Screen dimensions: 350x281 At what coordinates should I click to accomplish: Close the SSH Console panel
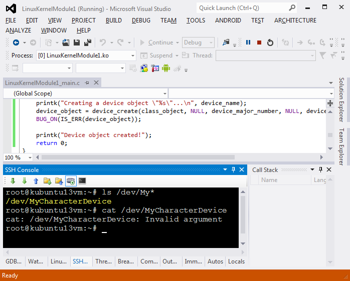242,169
